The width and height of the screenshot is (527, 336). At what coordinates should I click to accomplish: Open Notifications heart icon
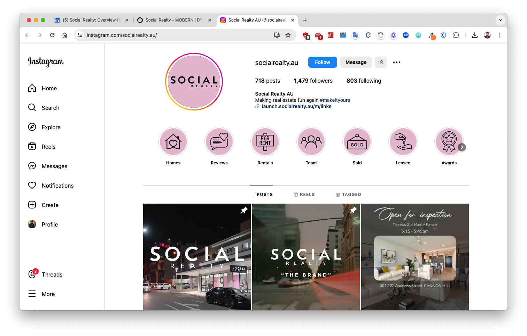[32, 186]
